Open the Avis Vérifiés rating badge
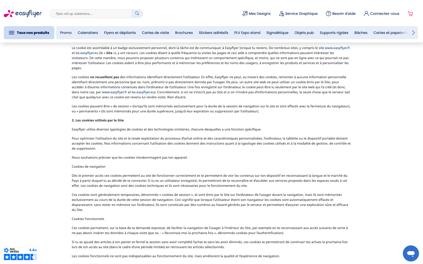Viewport: 423px width, 264px height. (20, 254)
